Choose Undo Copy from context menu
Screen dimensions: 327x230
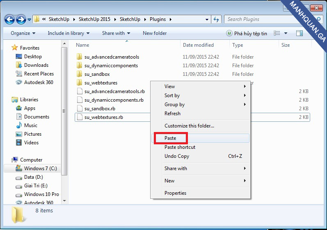200,156
